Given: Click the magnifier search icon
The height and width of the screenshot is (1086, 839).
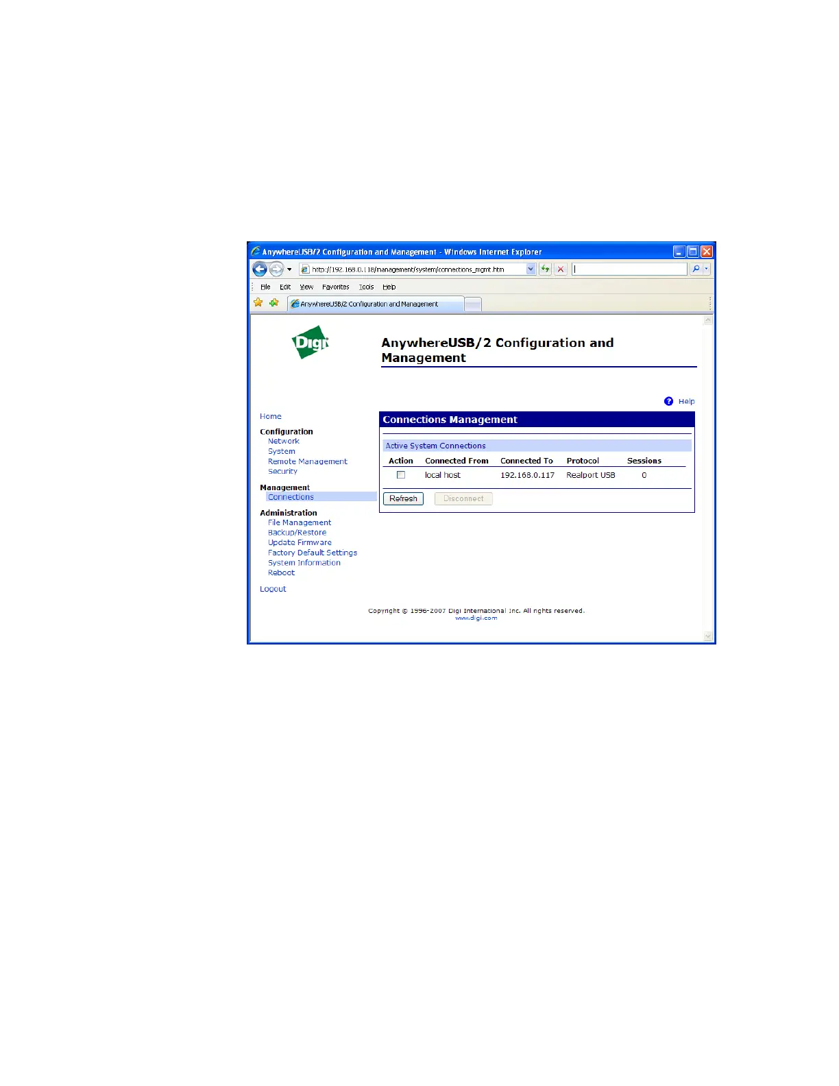Looking at the screenshot, I should 696,269.
